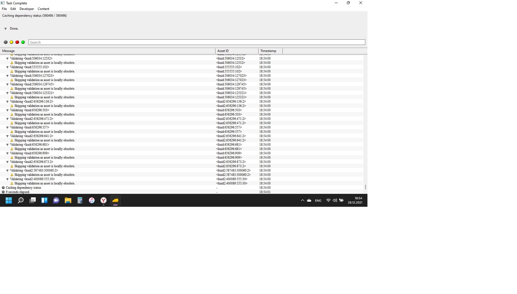517x294 pixels.
Task: Click the Timestamp column header
Action: pos(270,51)
